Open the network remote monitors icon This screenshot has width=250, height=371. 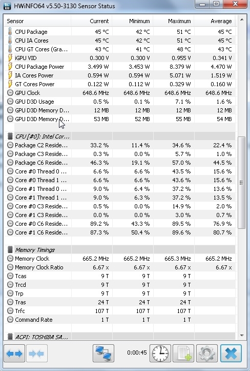coord(103,353)
